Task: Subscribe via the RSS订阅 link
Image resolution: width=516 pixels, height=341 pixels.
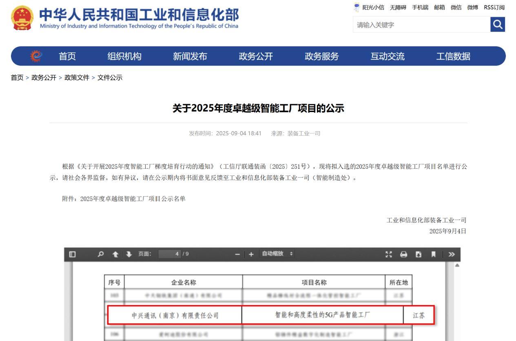Action: click(x=495, y=7)
